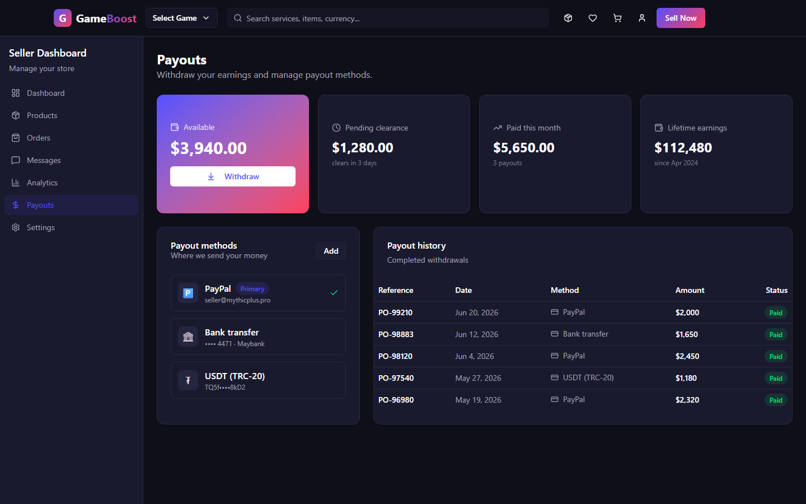Open the cube package icon in header
806x504 pixels.
coord(568,18)
